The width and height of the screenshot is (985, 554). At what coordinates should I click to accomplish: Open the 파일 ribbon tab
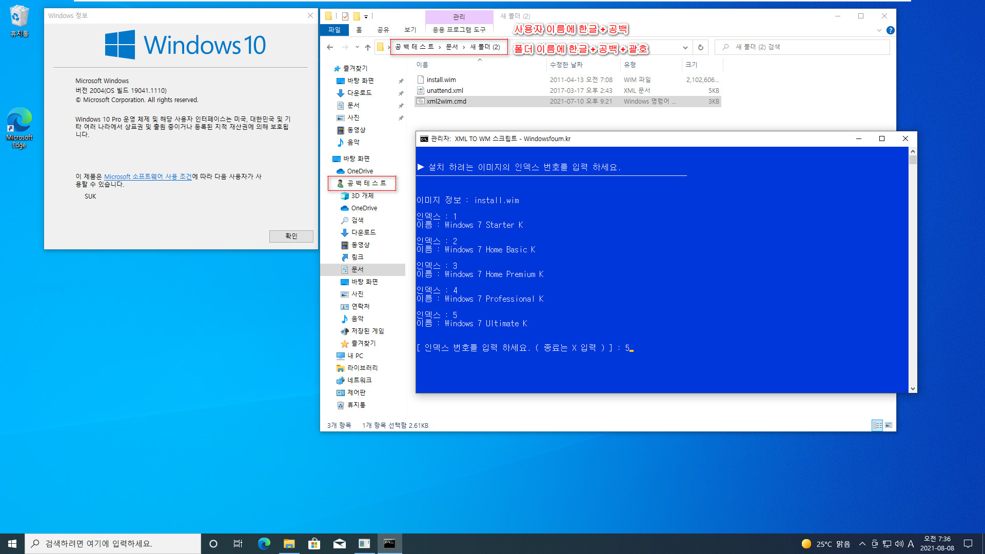(334, 30)
